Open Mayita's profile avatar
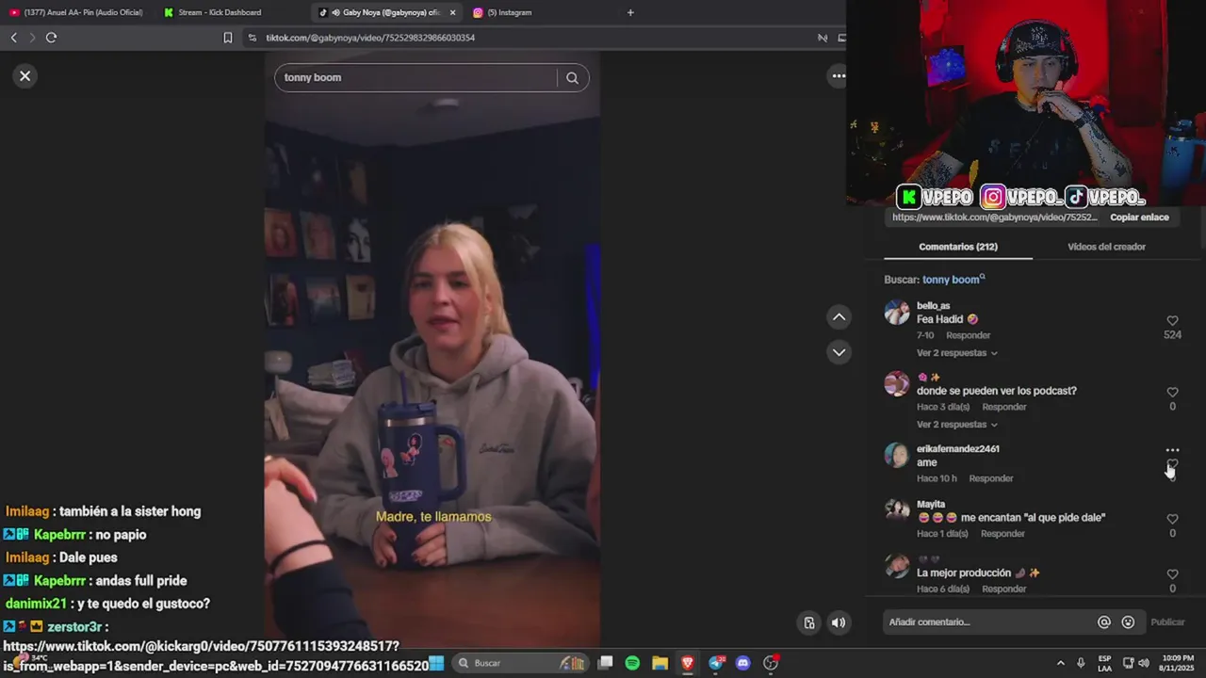The image size is (1206, 678). (897, 511)
